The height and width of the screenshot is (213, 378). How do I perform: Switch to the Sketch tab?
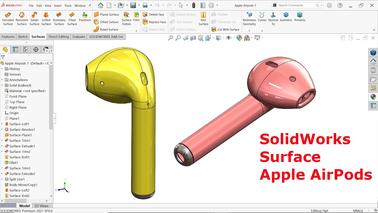[23, 37]
